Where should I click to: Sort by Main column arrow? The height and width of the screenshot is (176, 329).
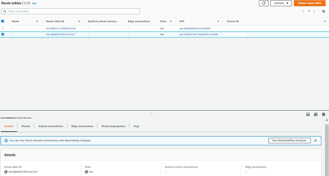coord(171,21)
